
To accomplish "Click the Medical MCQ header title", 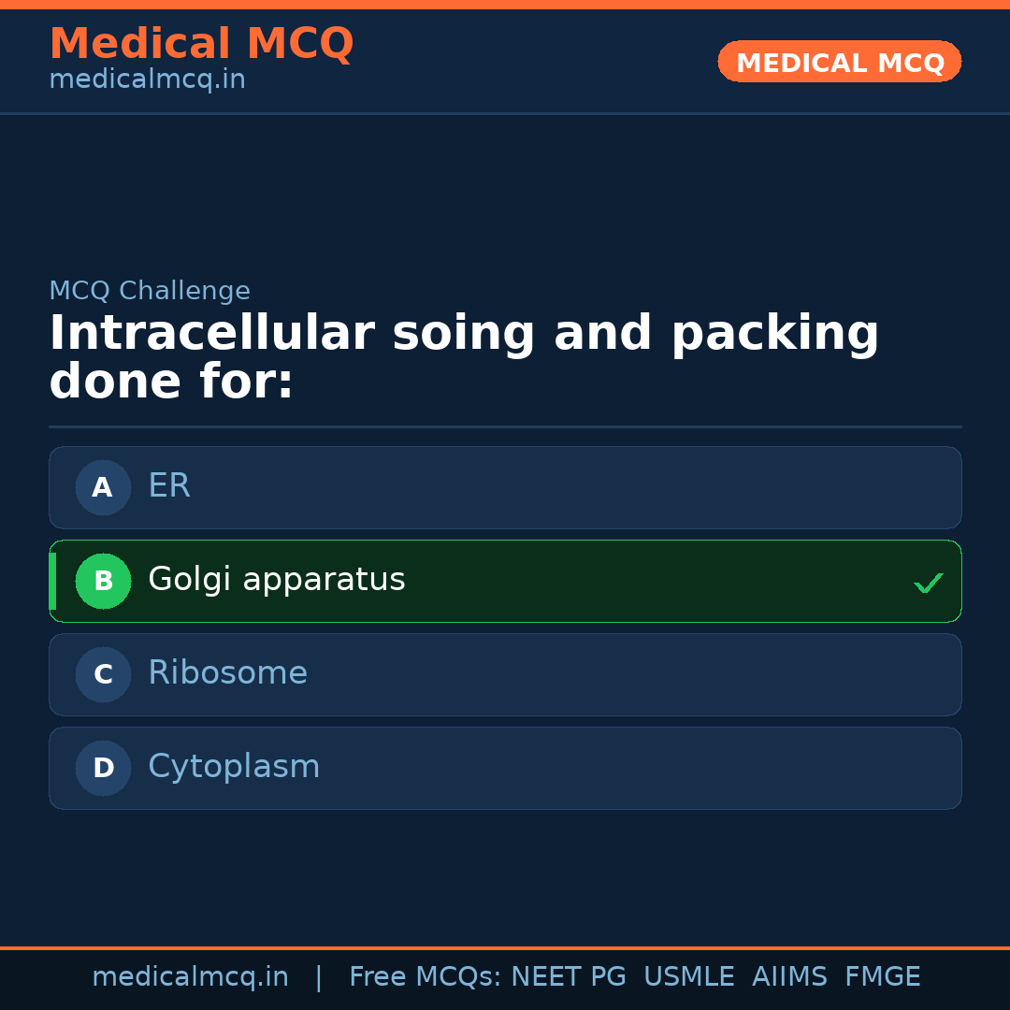I will coord(201,44).
